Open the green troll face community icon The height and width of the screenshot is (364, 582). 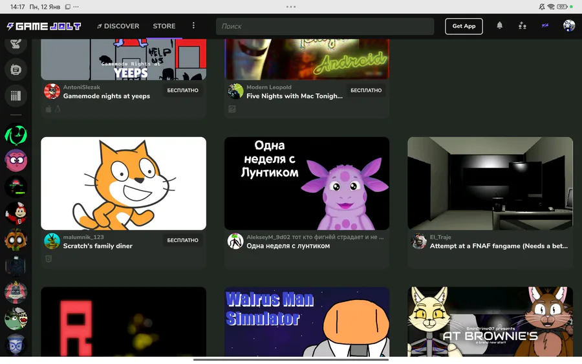16,318
